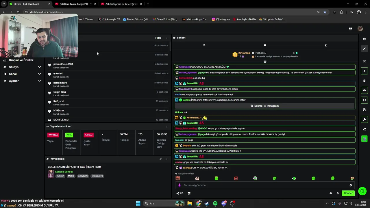Viewport: 370px width, 208px height.
Task: Toggle the wrench stream info panel
Action: click(x=364, y=119)
